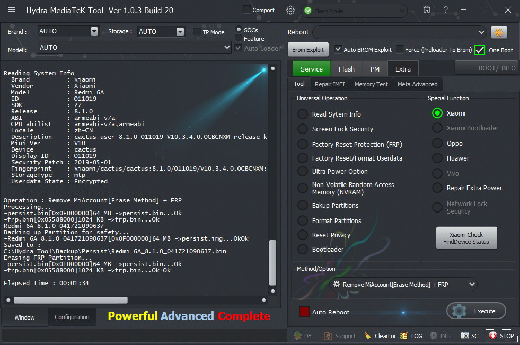Select Screen Lock Security option
The image size is (520, 345).
303,129
